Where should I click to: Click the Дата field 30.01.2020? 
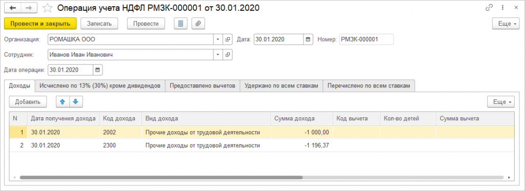tap(279, 39)
